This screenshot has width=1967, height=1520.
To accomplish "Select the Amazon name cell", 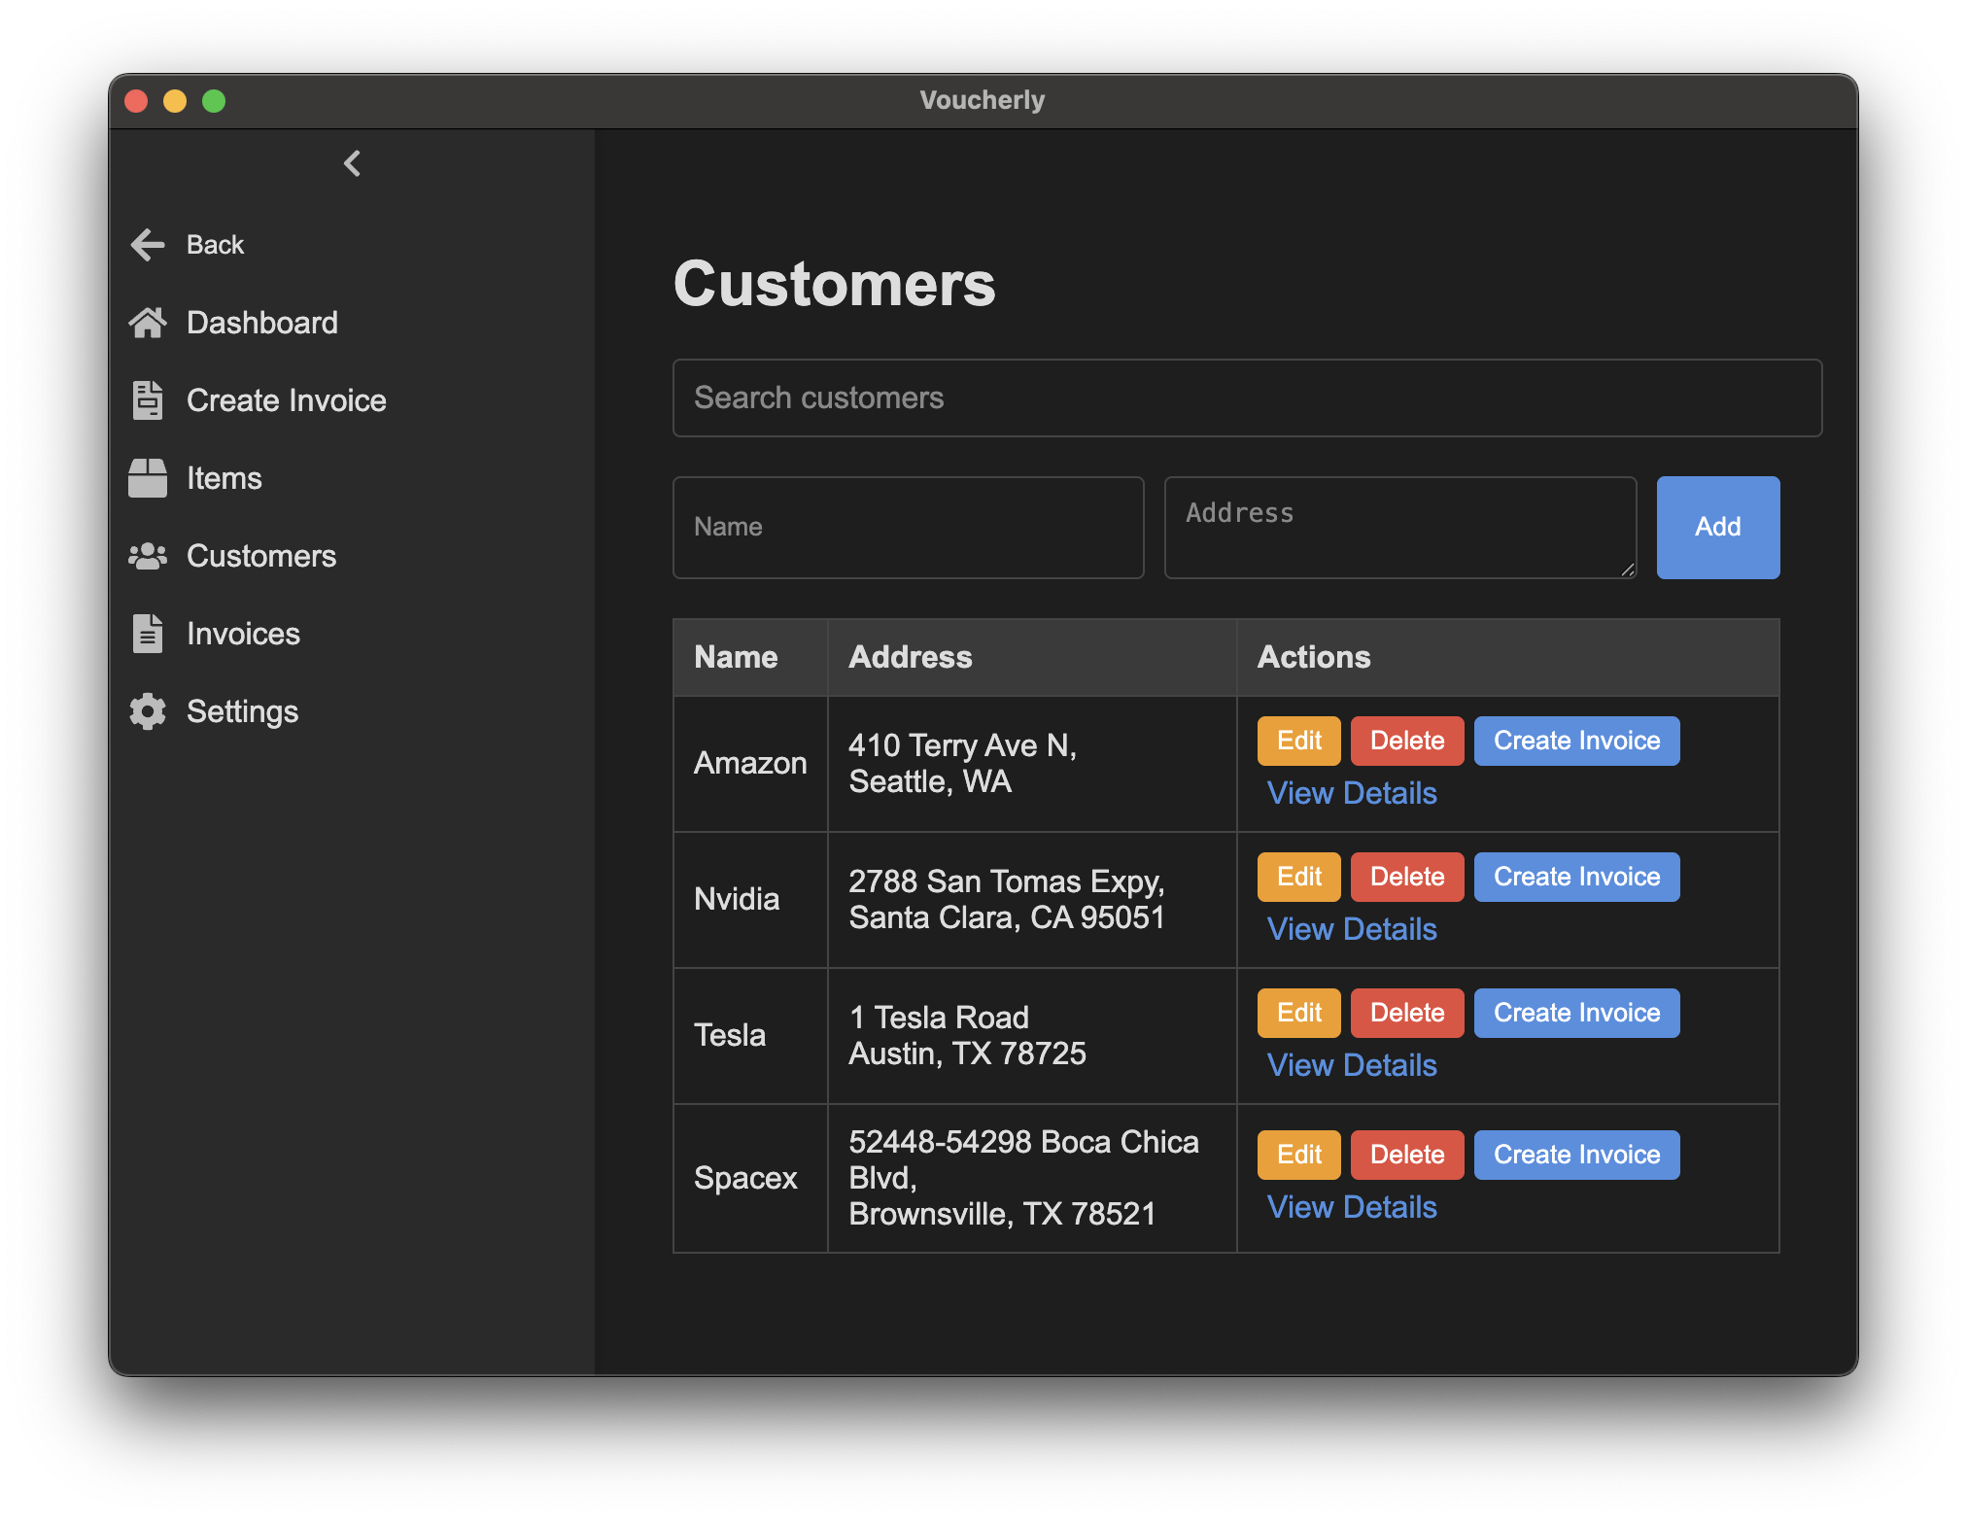I will [x=750, y=764].
